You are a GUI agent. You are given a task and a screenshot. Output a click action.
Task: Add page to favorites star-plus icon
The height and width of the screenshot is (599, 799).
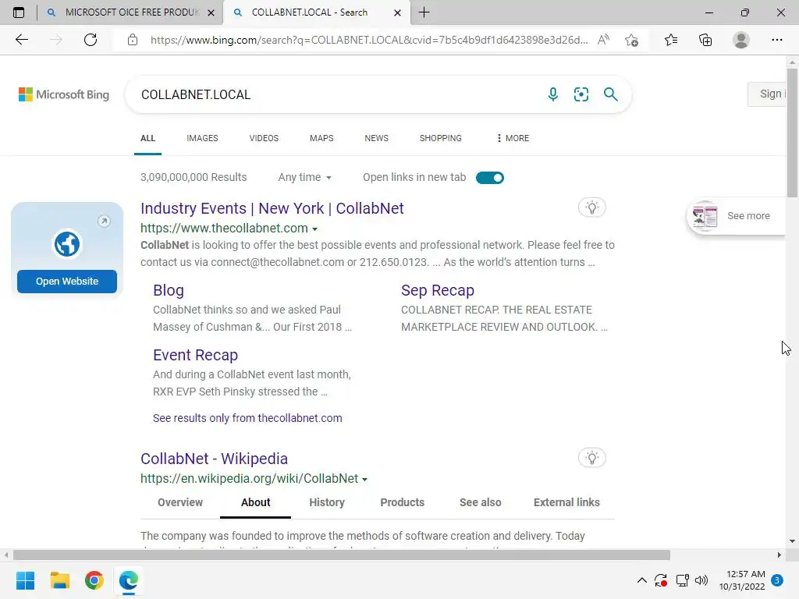(x=632, y=40)
